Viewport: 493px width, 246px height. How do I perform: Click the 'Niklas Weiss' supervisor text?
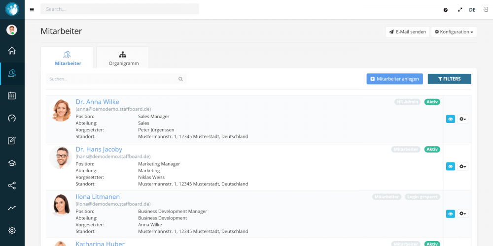coord(151,177)
